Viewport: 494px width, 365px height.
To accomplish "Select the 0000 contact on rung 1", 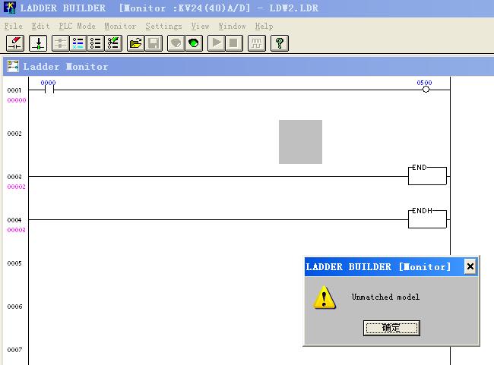I will 49,90.
